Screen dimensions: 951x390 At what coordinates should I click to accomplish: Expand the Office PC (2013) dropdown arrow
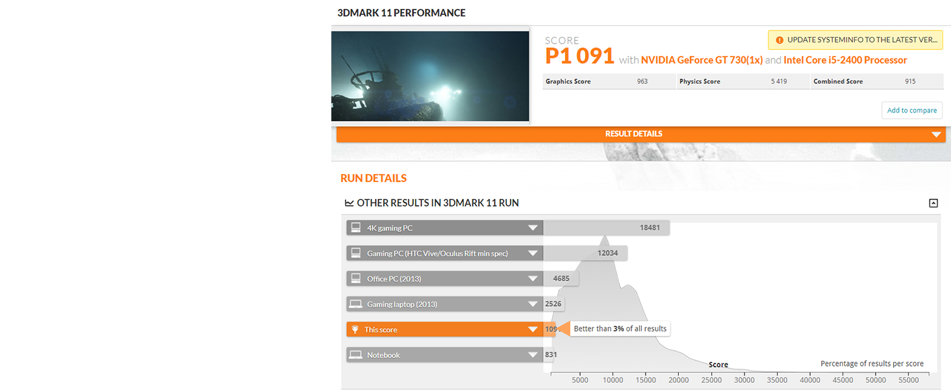pos(533,279)
